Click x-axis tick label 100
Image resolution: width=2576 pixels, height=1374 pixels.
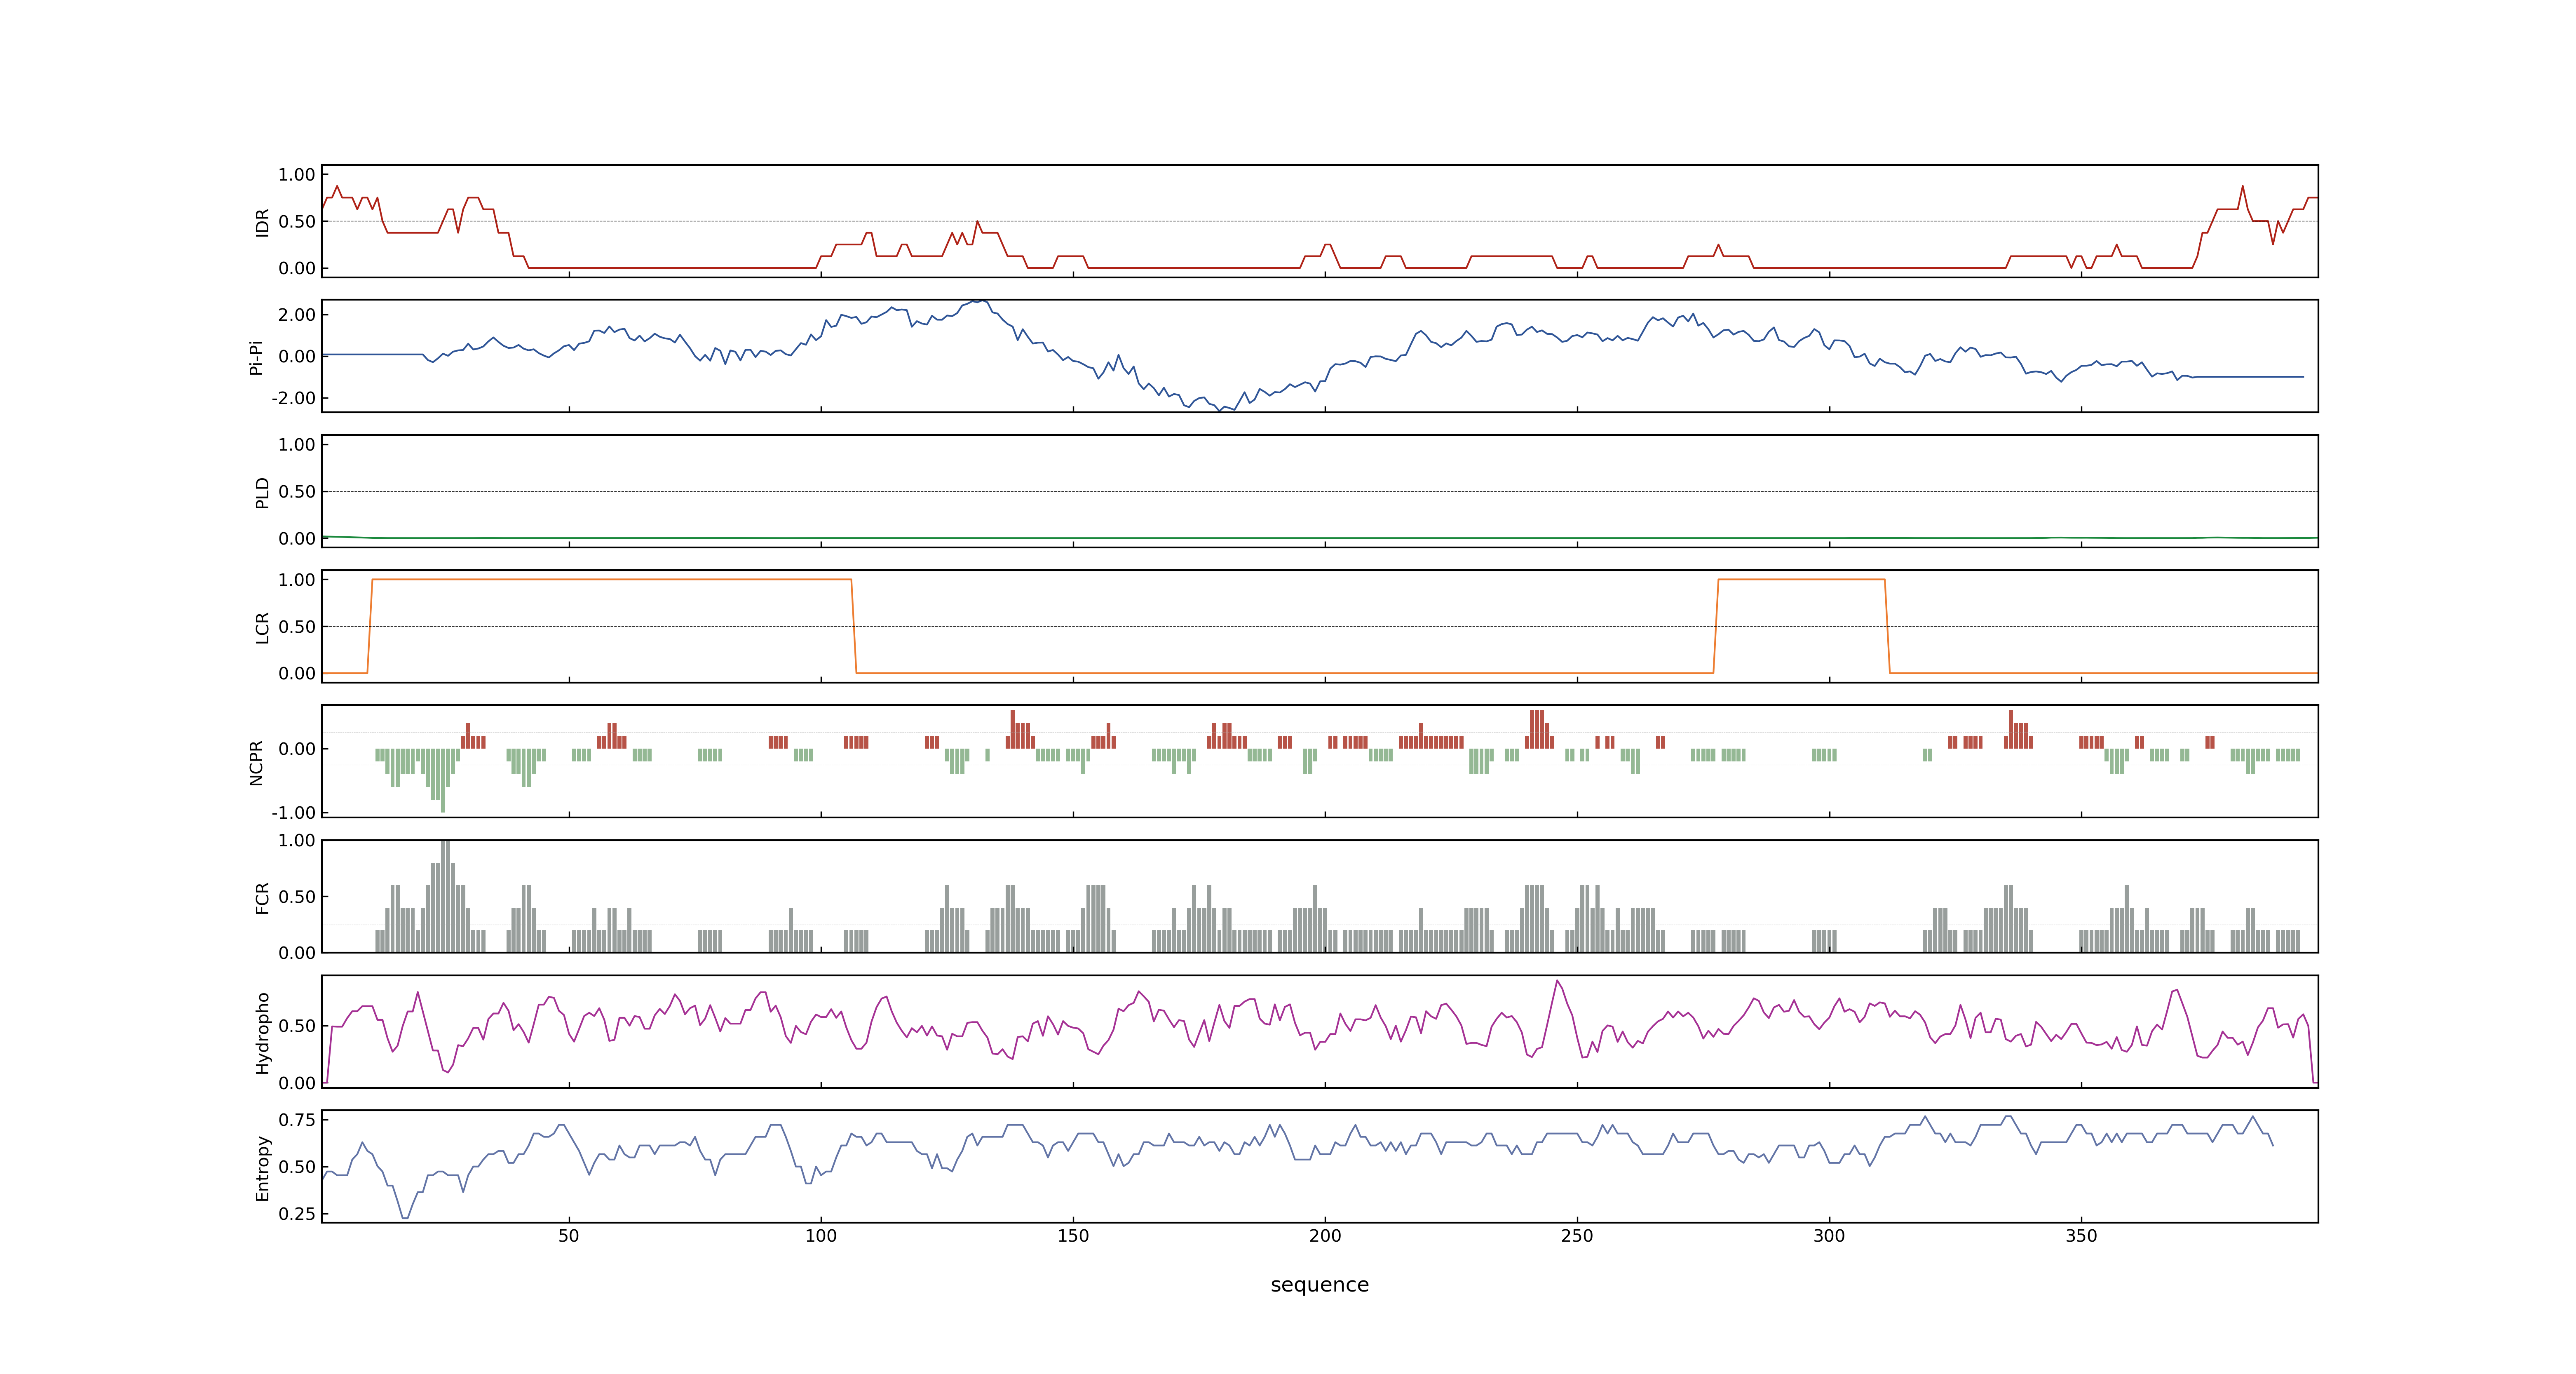coord(821,1236)
